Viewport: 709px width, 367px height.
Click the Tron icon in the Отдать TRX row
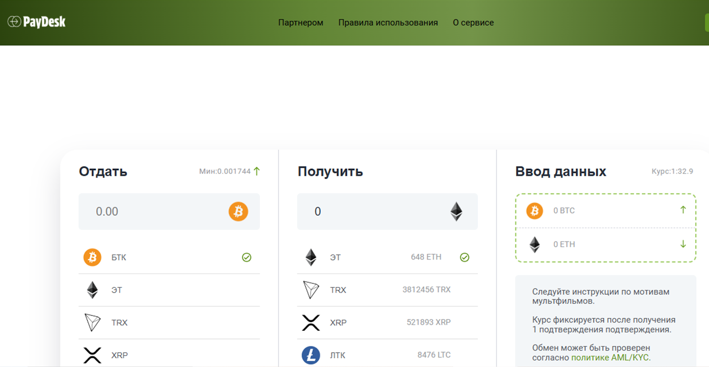(92, 322)
